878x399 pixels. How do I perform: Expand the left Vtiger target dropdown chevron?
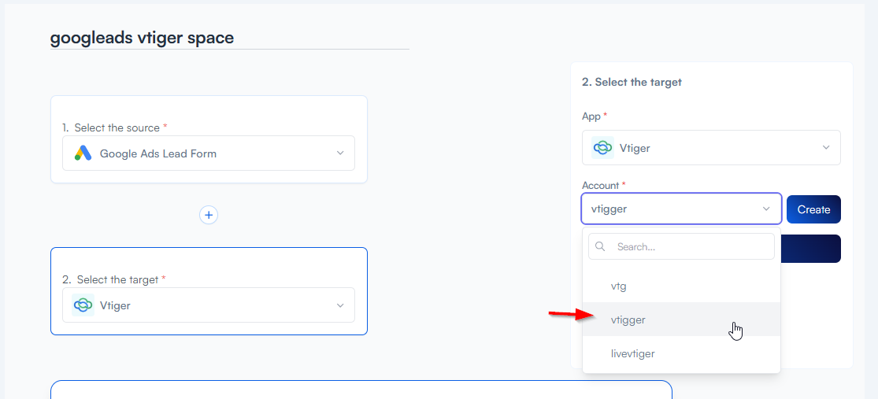coord(340,305)
